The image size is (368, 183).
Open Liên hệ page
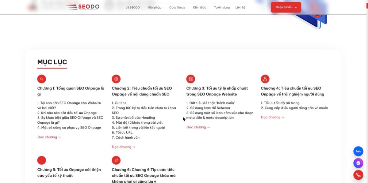[240, 7]
